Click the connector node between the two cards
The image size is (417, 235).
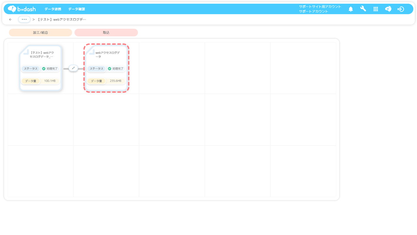pyautogui.click(x=73, y=68)
